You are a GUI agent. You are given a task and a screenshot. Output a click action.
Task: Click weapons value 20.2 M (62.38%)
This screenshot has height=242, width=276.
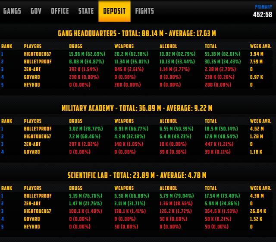point(131,54)
